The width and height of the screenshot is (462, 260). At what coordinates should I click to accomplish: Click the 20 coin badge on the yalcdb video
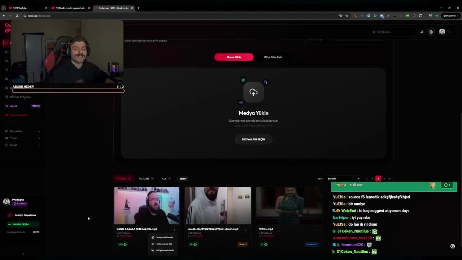[x=193, y=244]
